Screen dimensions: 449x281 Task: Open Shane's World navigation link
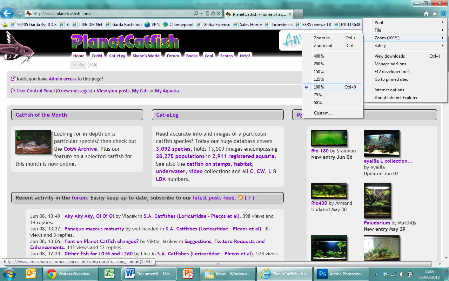point(146,56)
